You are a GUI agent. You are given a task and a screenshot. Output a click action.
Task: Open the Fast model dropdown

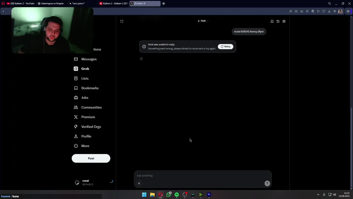(x=203, y=21)
